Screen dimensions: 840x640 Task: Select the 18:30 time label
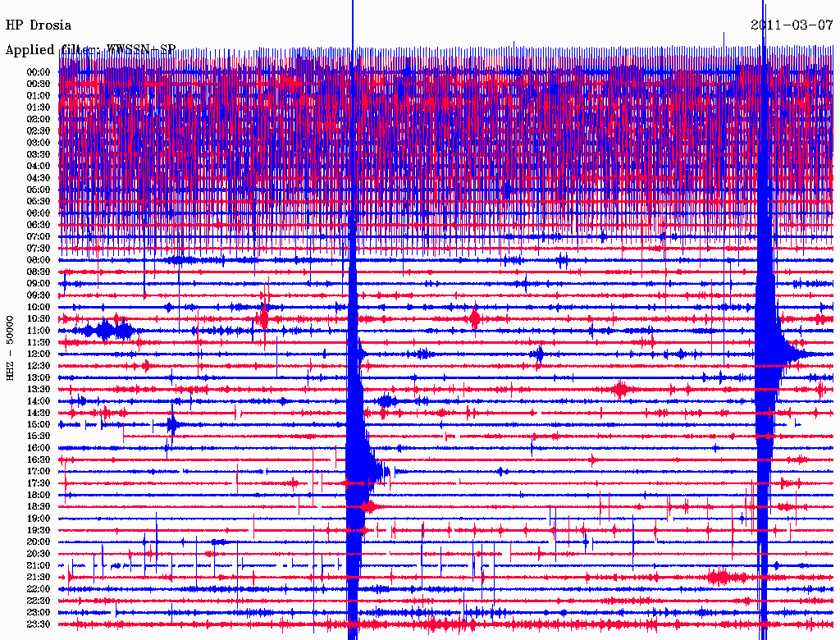point(39,506)
